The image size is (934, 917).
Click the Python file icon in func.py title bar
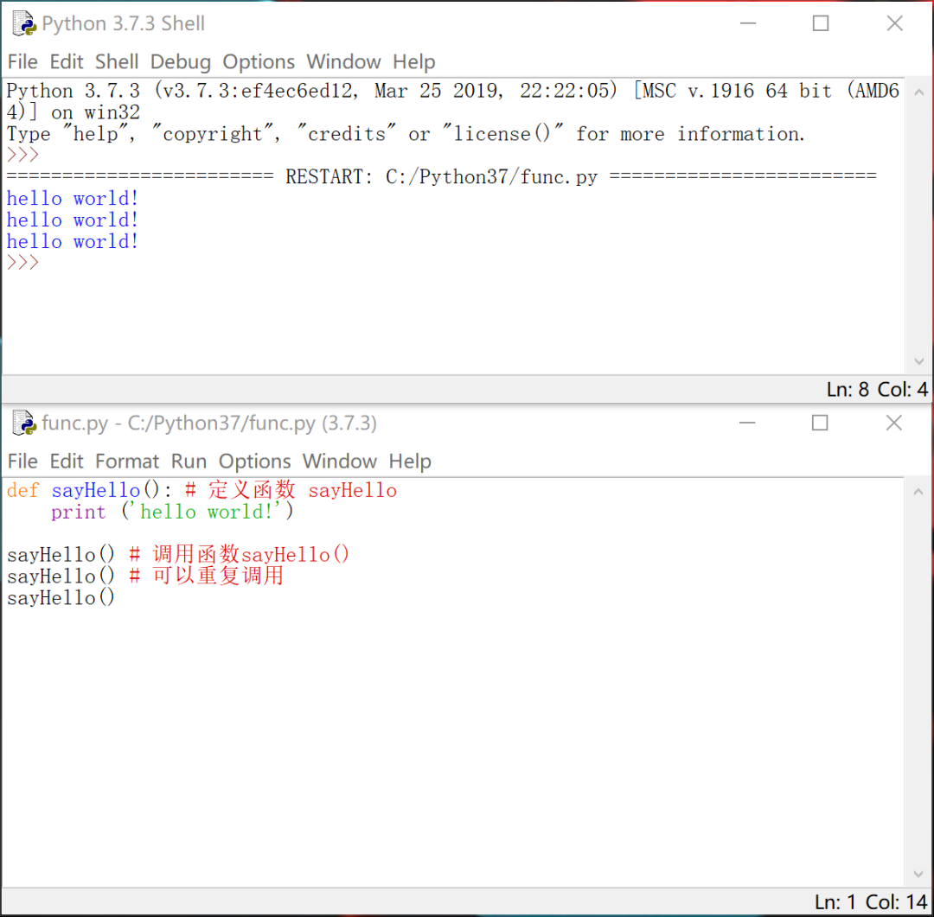tap(24, 423)
